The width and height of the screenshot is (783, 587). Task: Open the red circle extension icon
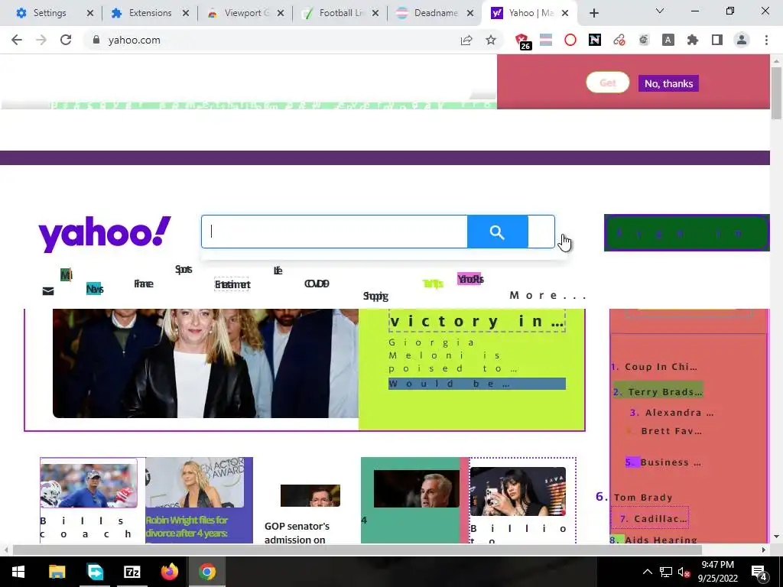pyautogui.click(x=570, y=40)
